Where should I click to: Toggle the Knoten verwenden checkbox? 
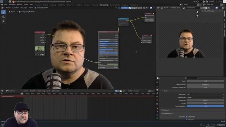35,8
